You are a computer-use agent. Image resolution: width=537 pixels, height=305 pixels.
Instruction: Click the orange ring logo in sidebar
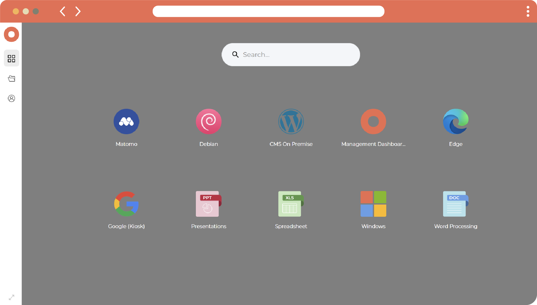pyautogui.click(x=11, y=34)
